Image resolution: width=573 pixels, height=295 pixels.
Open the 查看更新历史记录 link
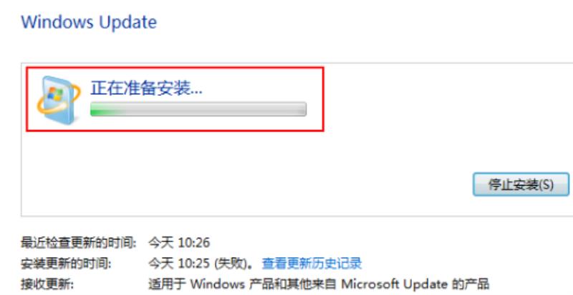(x=312, y=263)
